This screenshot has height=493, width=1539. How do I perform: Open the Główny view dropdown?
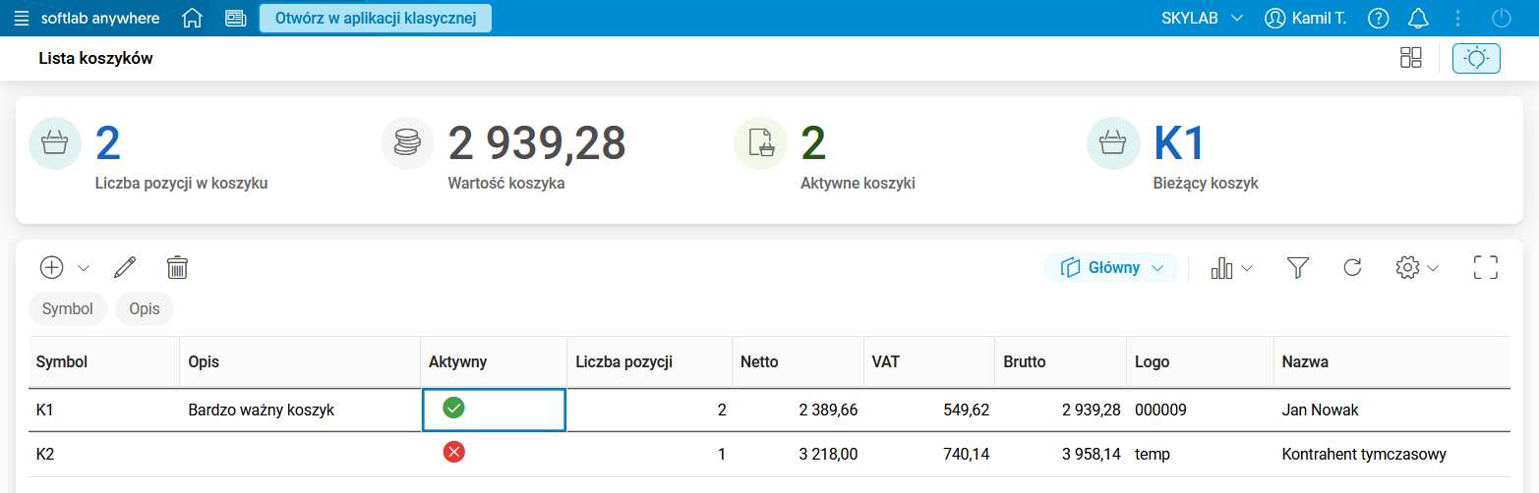[1111, 267]
